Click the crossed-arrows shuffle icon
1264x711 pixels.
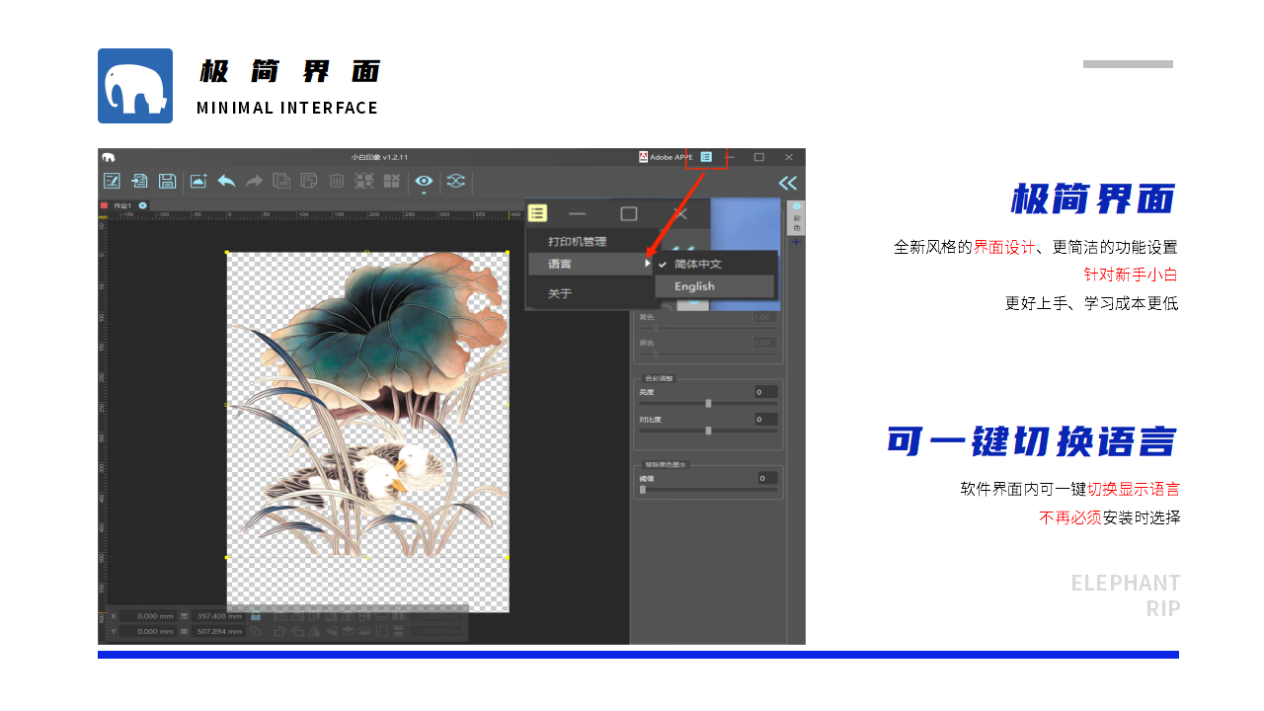pos(455,181)
